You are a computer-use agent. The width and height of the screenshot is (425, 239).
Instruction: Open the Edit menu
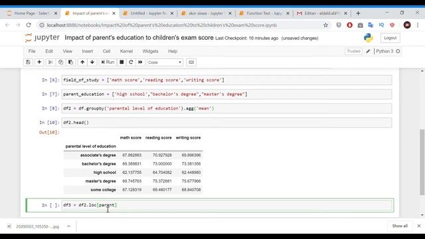pos(49,51)
